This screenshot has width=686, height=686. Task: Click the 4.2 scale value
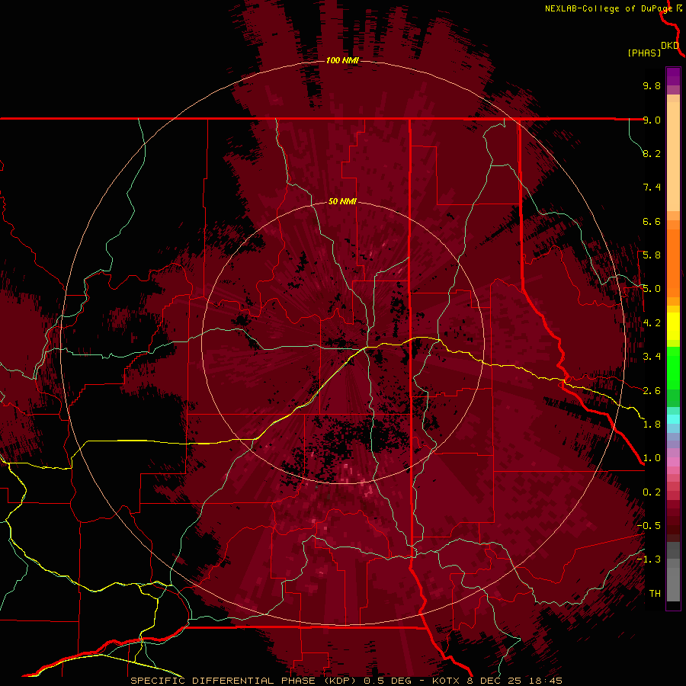(652, 323)
